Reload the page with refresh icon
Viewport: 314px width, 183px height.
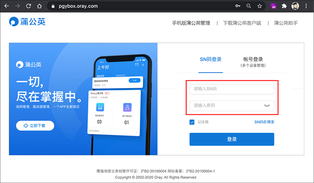28,6
